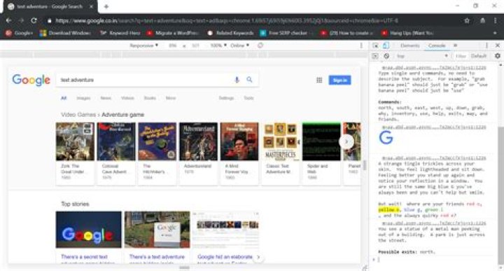The width and height of the screenshot is (504, 271).
Task: Click the address bar URL
Action: [227, 20]
